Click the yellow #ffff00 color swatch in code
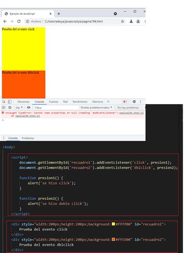This screenshot has width=184, height=253. tap(113, 224)
